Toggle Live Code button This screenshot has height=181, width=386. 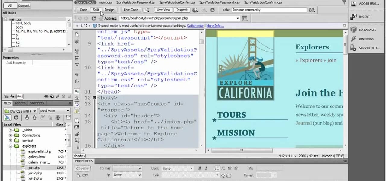131,10
